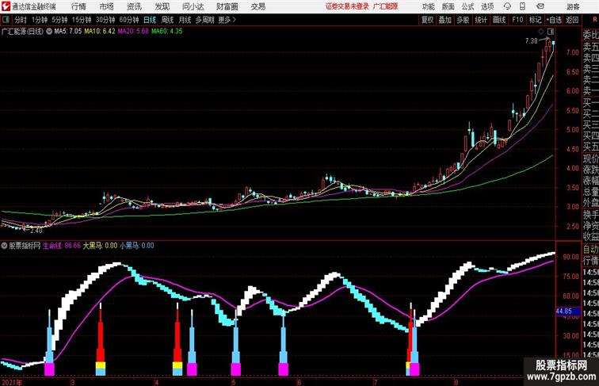Click the 游客 guest account label
The image size is (599, 386).
(573, 6)
